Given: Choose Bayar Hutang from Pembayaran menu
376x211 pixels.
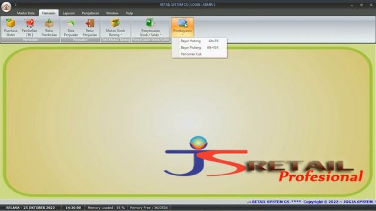Looking at the screenshot, I should click(x=199, y=41).
